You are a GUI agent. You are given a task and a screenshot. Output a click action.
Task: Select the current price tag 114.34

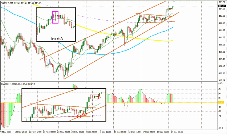click(x=222, y=6)
